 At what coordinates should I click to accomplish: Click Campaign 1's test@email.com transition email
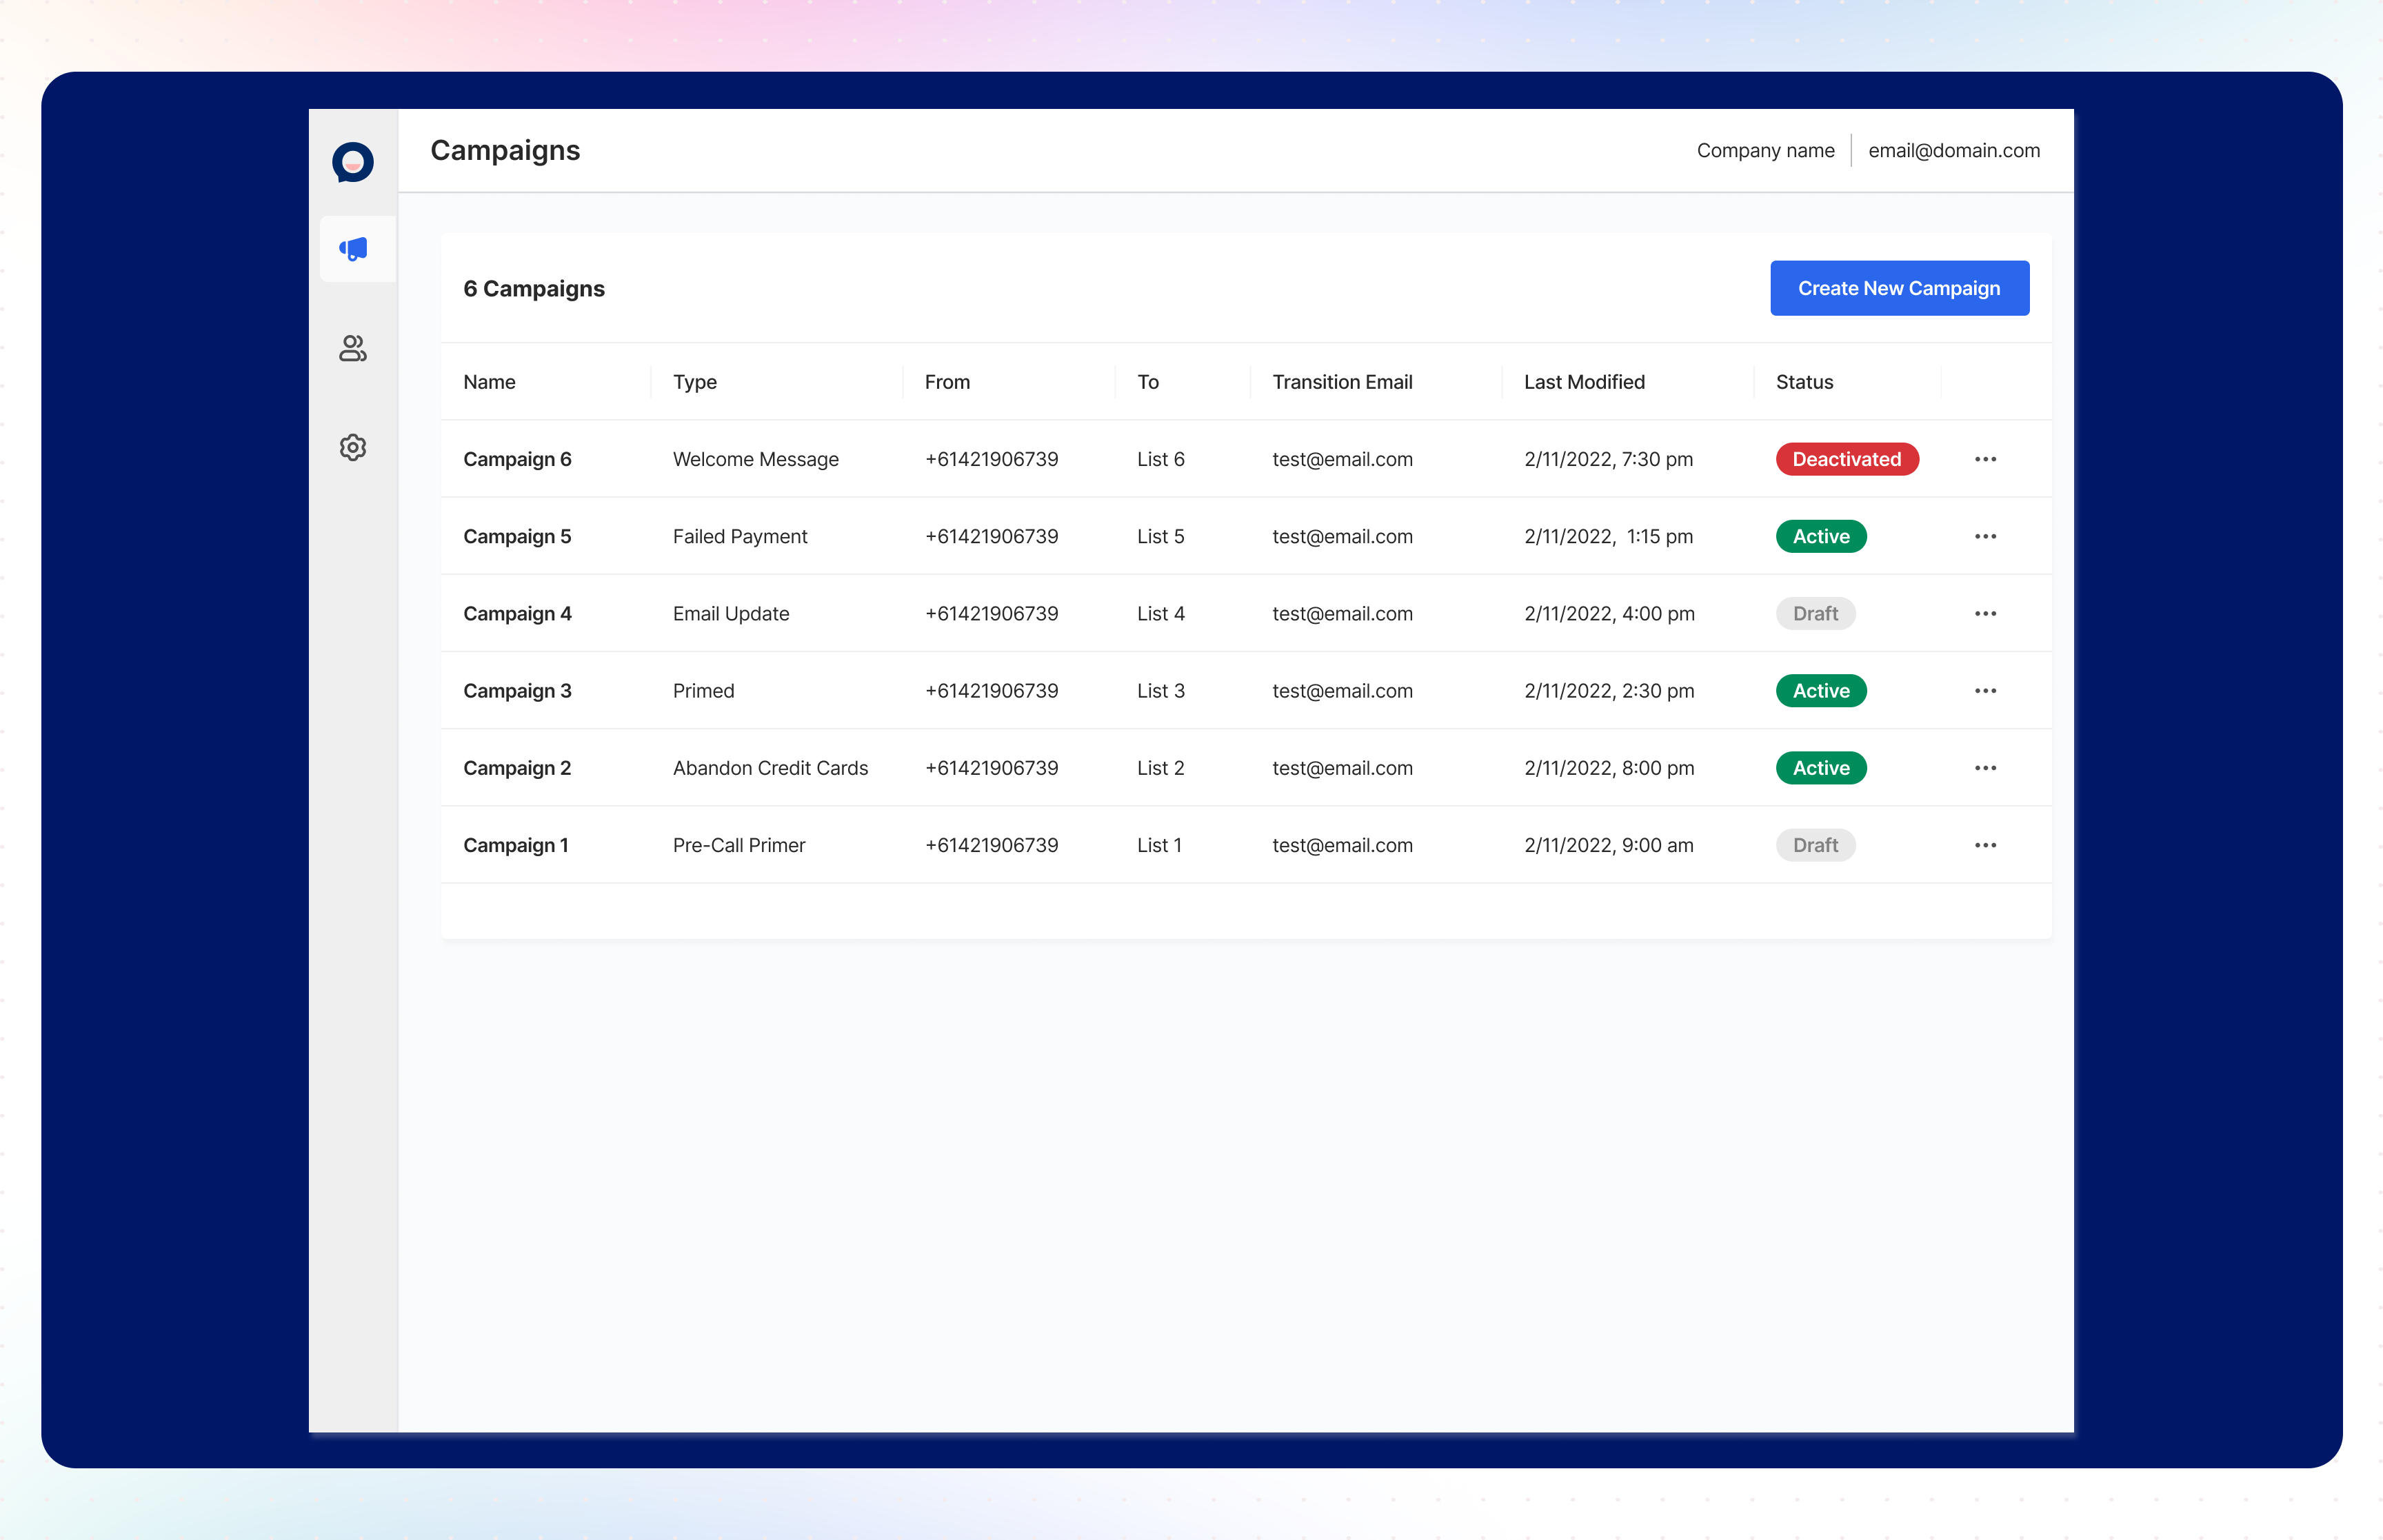coord(1342,845)
